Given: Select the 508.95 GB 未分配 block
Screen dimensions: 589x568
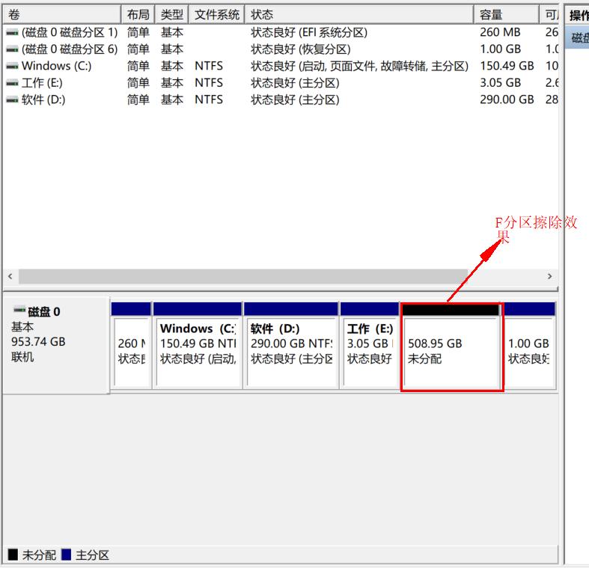Looking at the screenshot, I should [452, 346].
